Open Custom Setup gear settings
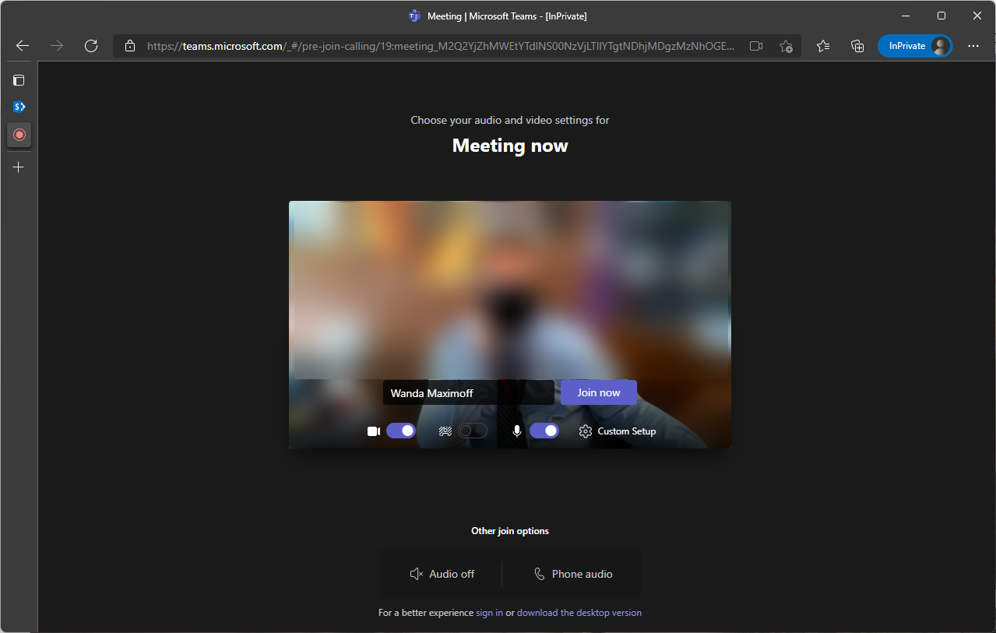The width and height of the screenshot is (996, 633). click(618, 431)
